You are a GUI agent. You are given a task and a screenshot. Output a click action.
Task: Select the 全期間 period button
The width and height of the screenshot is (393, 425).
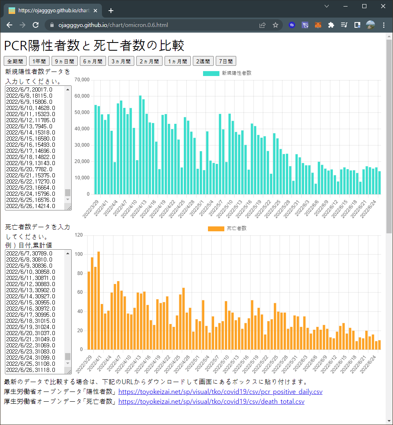point(15,61)
